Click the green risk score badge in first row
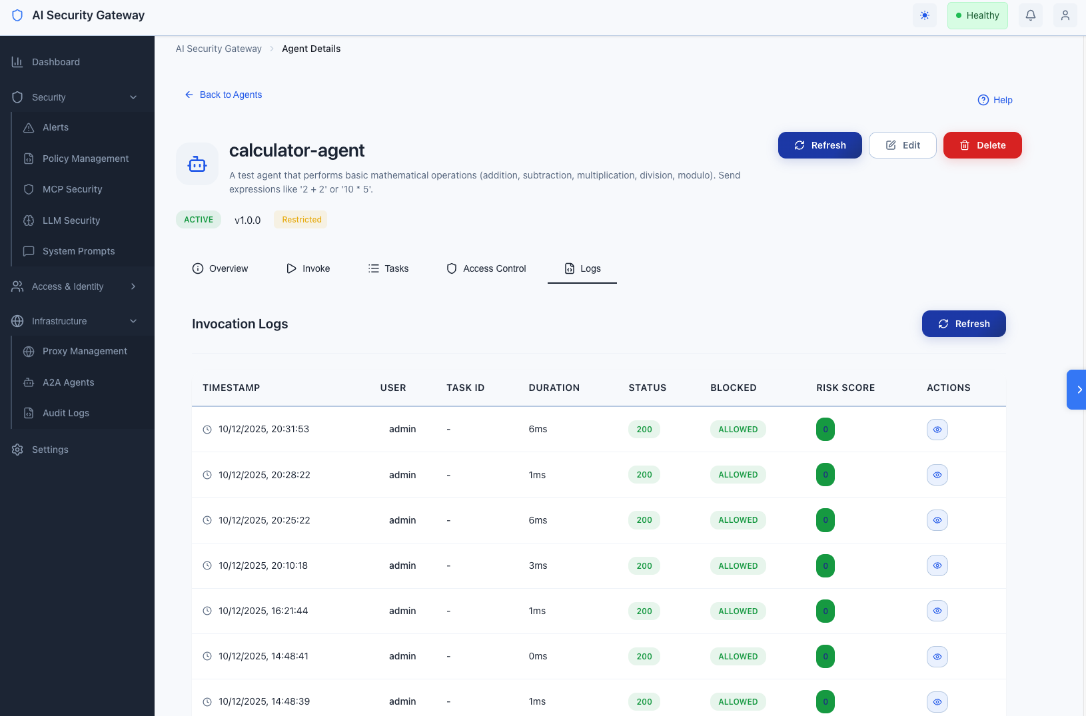Screen dimensions: 1086x716 (825, 430)
